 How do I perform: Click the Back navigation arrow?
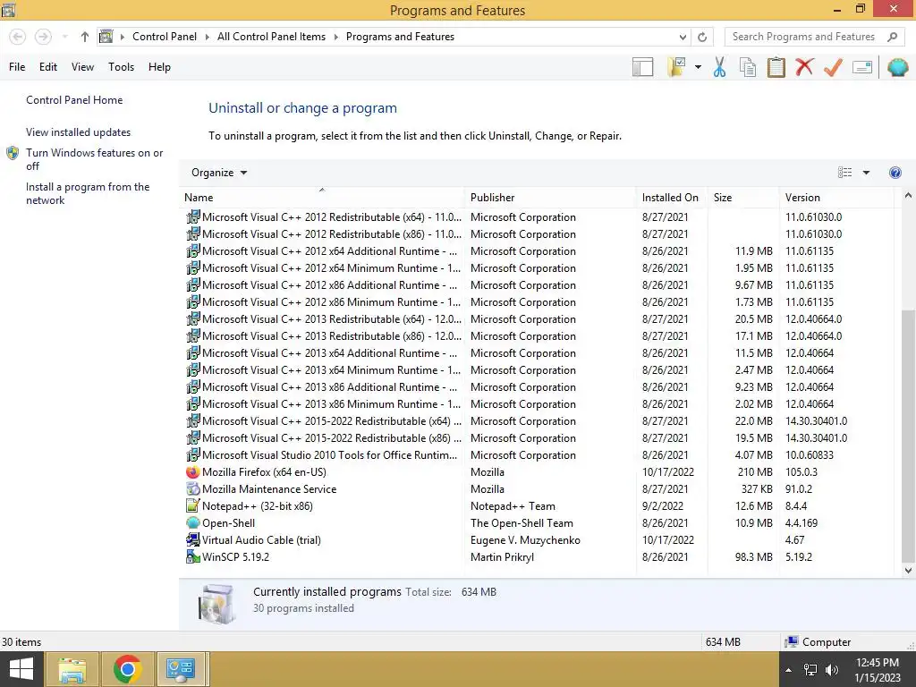[x=18, y=37]
